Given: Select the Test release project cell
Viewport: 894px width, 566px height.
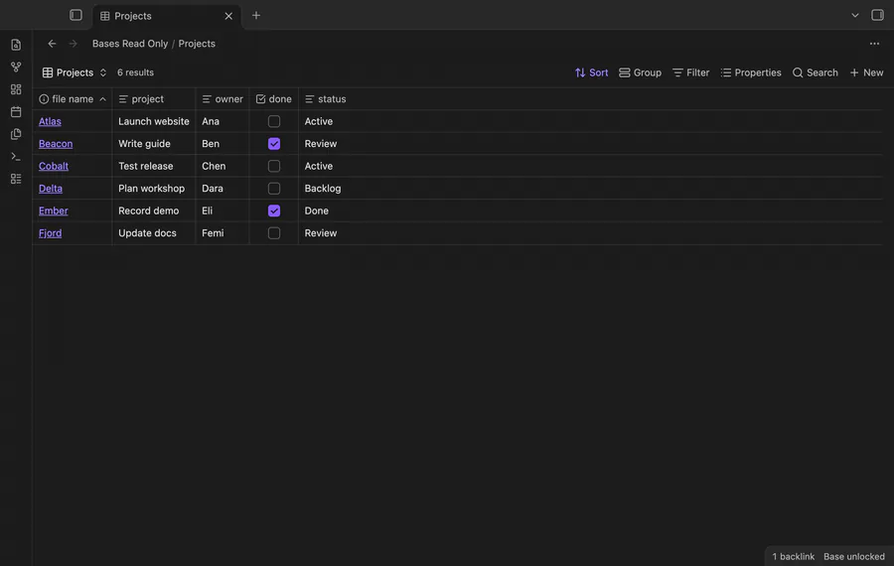Looking at the screenshot, I should (x=154, y=166).
